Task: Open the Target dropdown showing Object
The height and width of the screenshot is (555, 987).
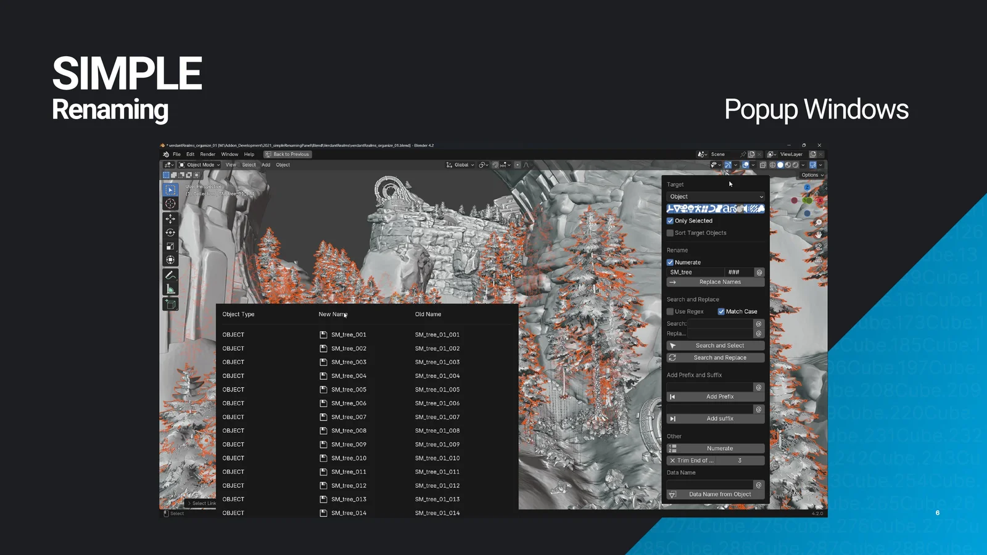Action: (714, 196)
